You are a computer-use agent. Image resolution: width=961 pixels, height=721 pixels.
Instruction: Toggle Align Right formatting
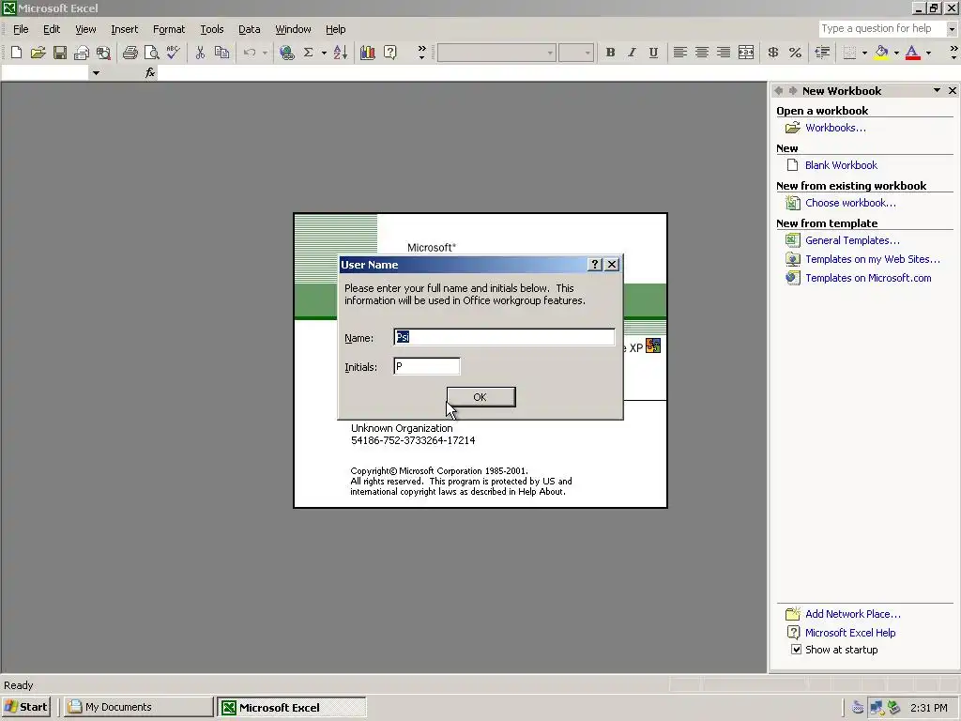coord(724,53)
